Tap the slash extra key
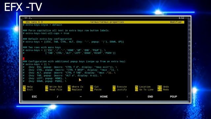 pyautogui.click(x=57, y=97)
